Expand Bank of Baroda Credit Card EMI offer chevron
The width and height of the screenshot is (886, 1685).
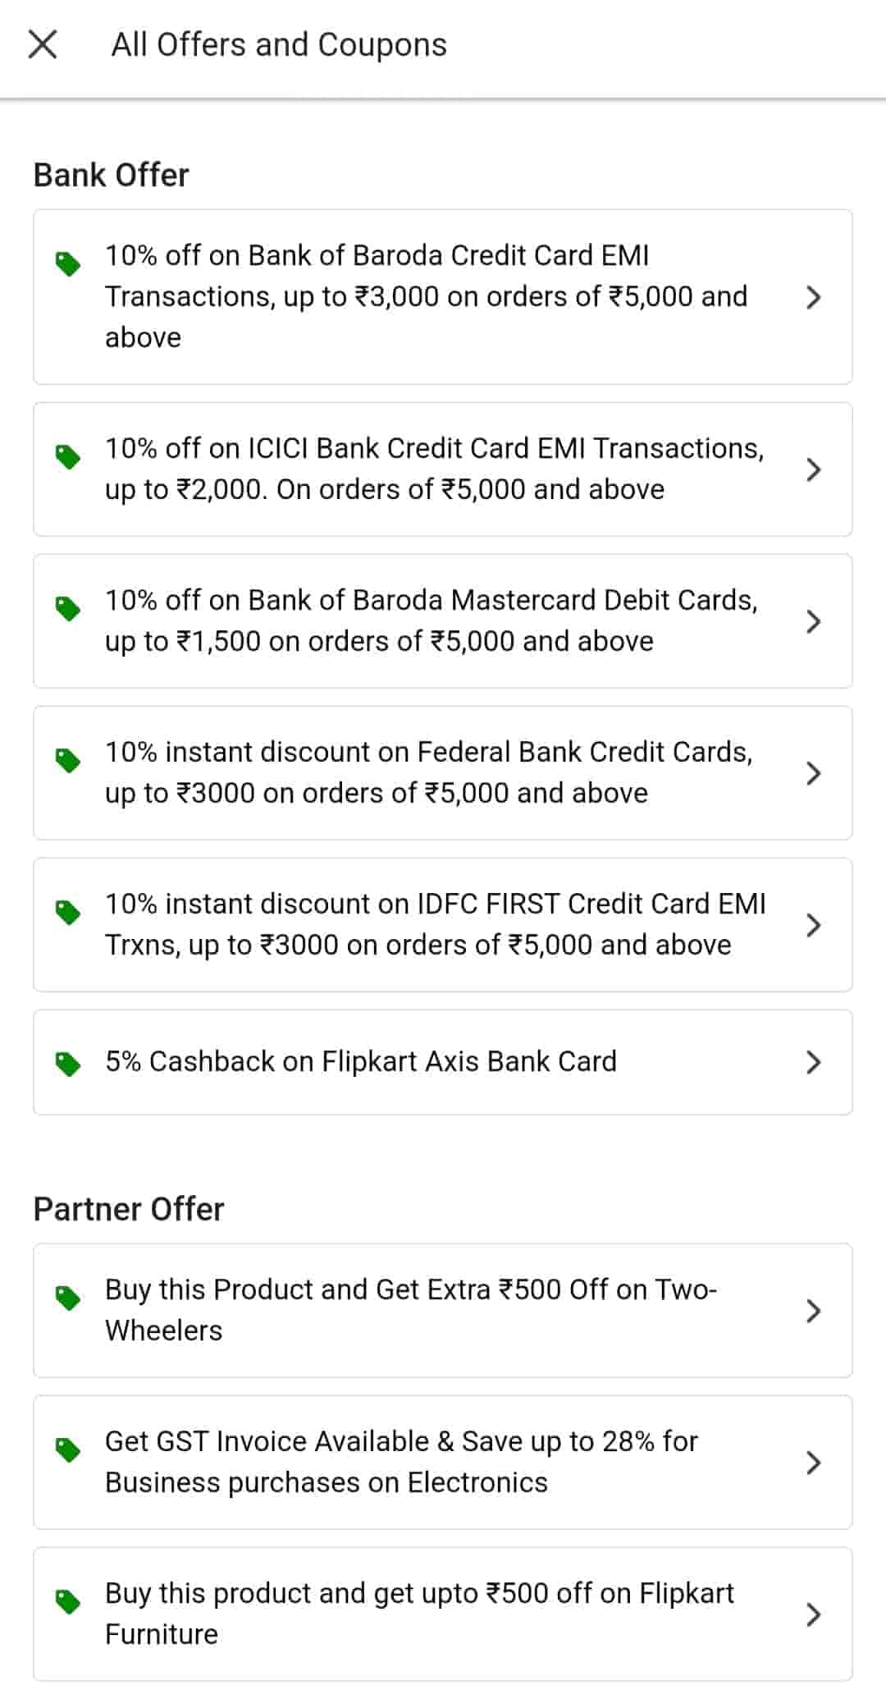coord(813,297)
